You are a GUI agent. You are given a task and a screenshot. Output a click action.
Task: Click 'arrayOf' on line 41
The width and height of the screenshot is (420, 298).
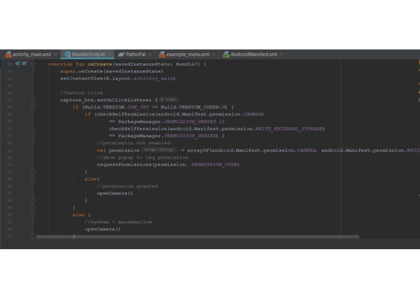(198, 150)
